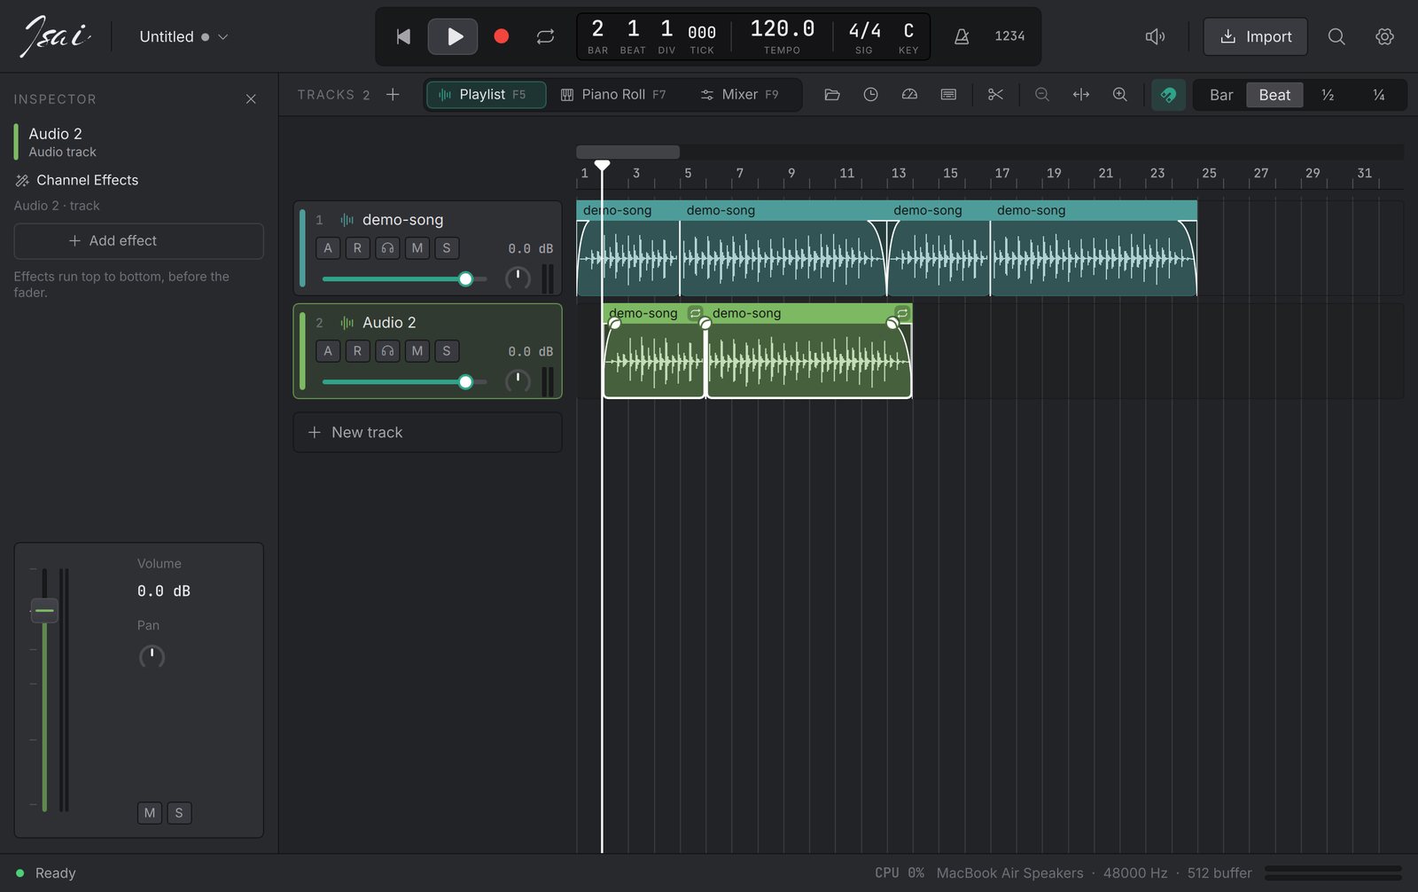Switch to the Playlist tab
The image size is (1418, 892).
(x=486, y=95)
